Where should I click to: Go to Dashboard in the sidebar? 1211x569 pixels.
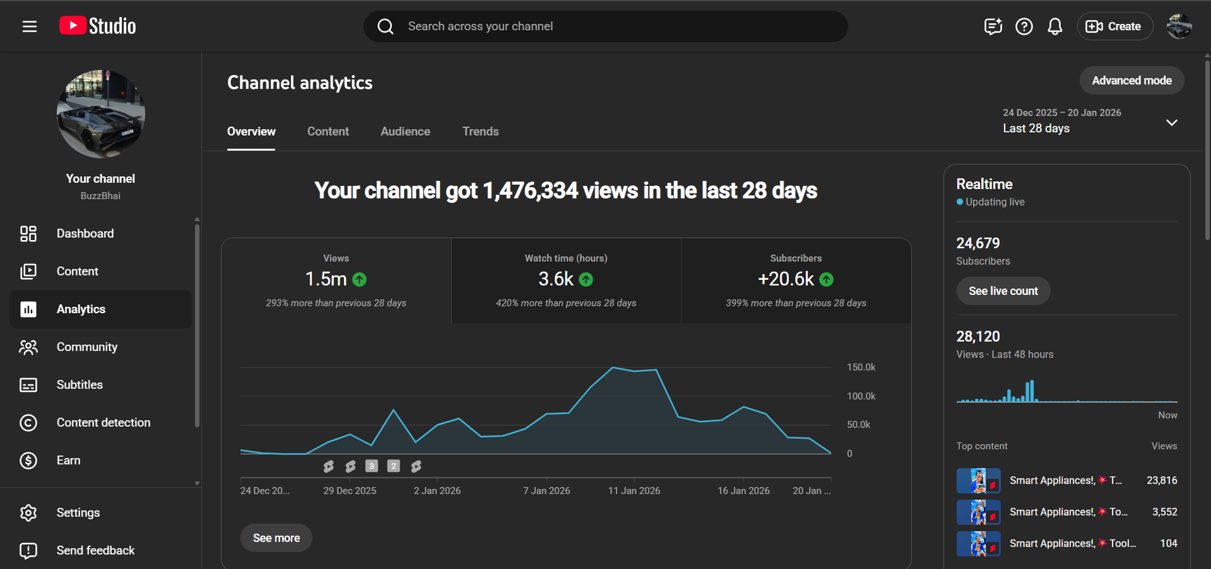(85, 234)
